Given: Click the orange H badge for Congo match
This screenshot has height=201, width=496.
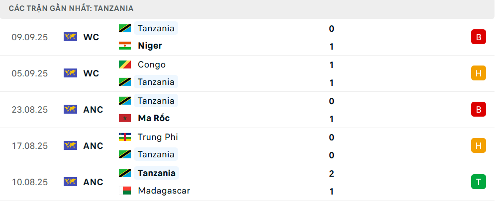Looking at the screenshot, I should coord(478,73).
